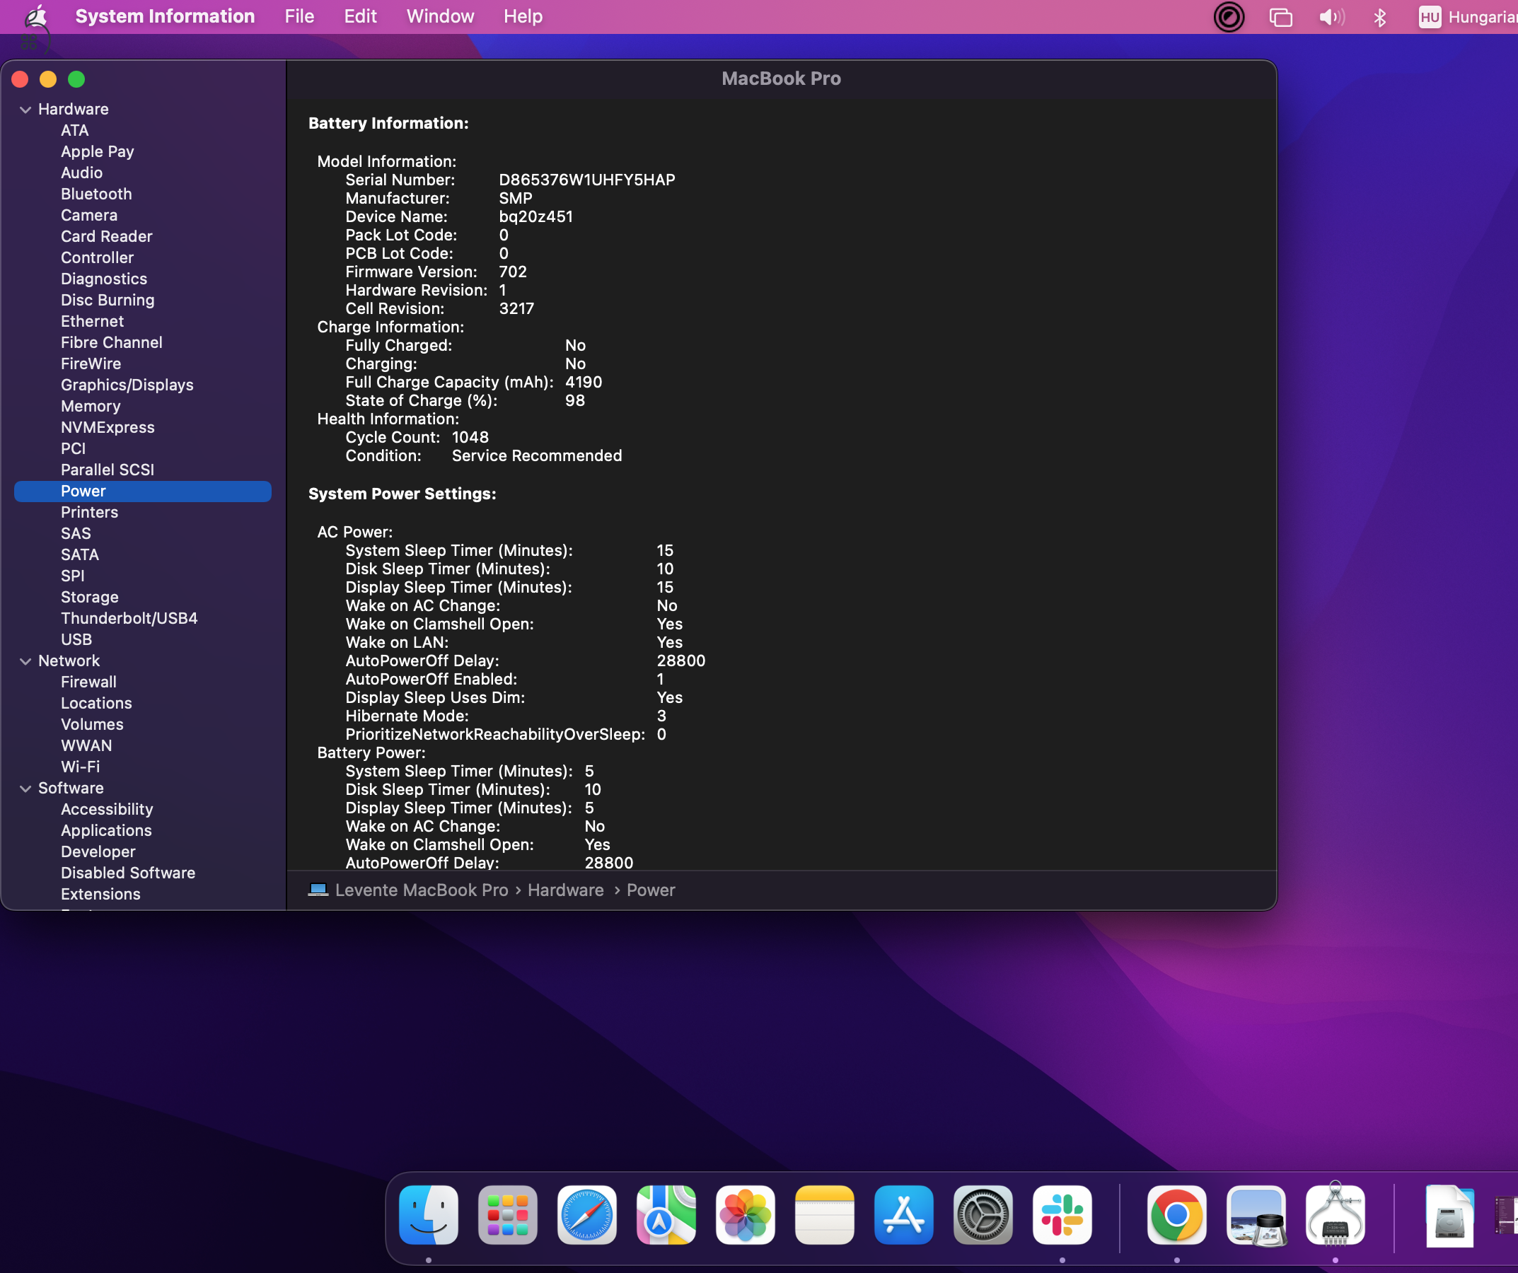Screen dimensions: 1518x1273
Task: Select Ethernet in the sidebar
Action: coord(92,322)
